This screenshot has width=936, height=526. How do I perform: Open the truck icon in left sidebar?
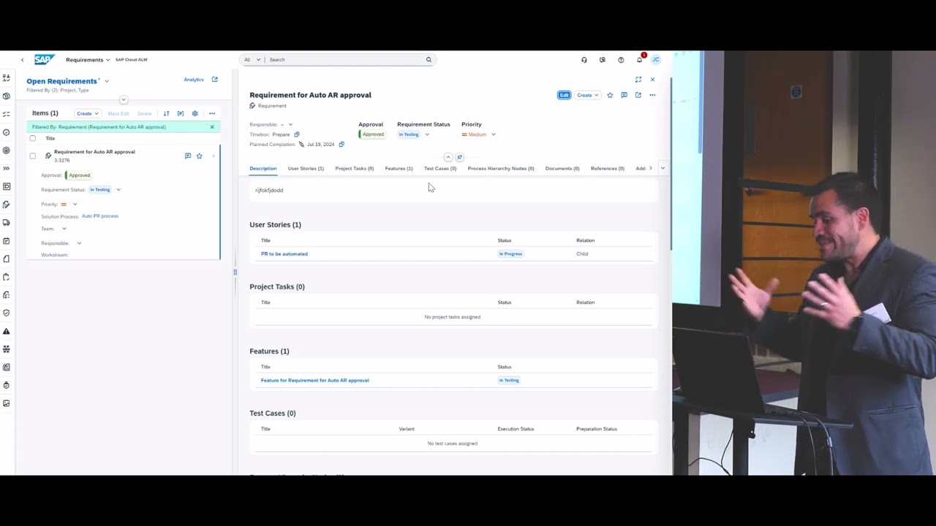point(7,223)
